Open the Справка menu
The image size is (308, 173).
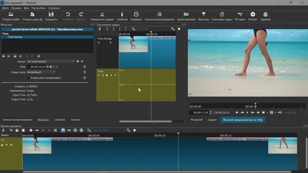(53, 8)
